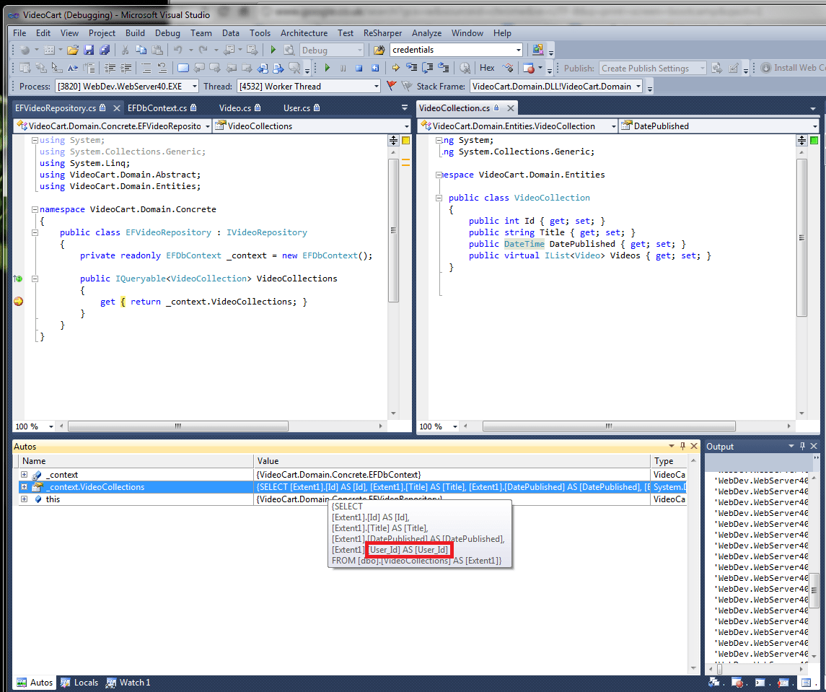This screenshot has width=826, height=692.
Task: Click the breakpoint marker in the editor margin
Action: 19,302
